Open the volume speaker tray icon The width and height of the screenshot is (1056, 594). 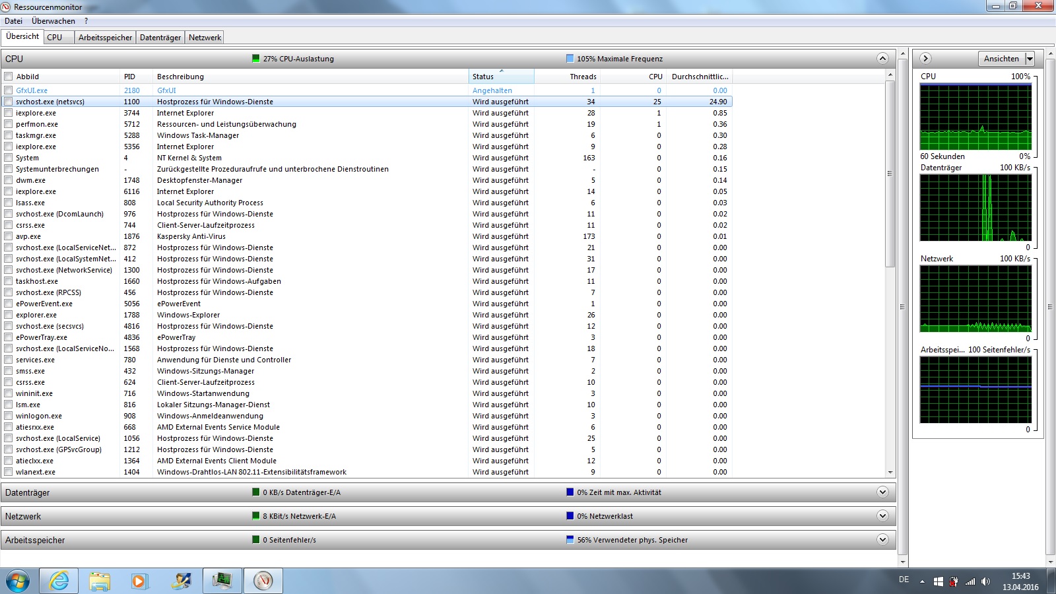985,581
